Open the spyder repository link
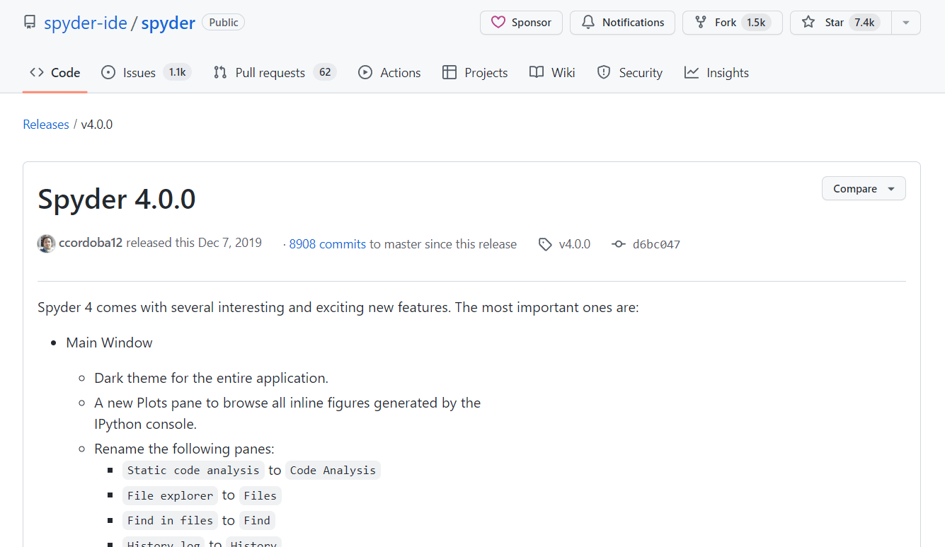 point(168,23)
